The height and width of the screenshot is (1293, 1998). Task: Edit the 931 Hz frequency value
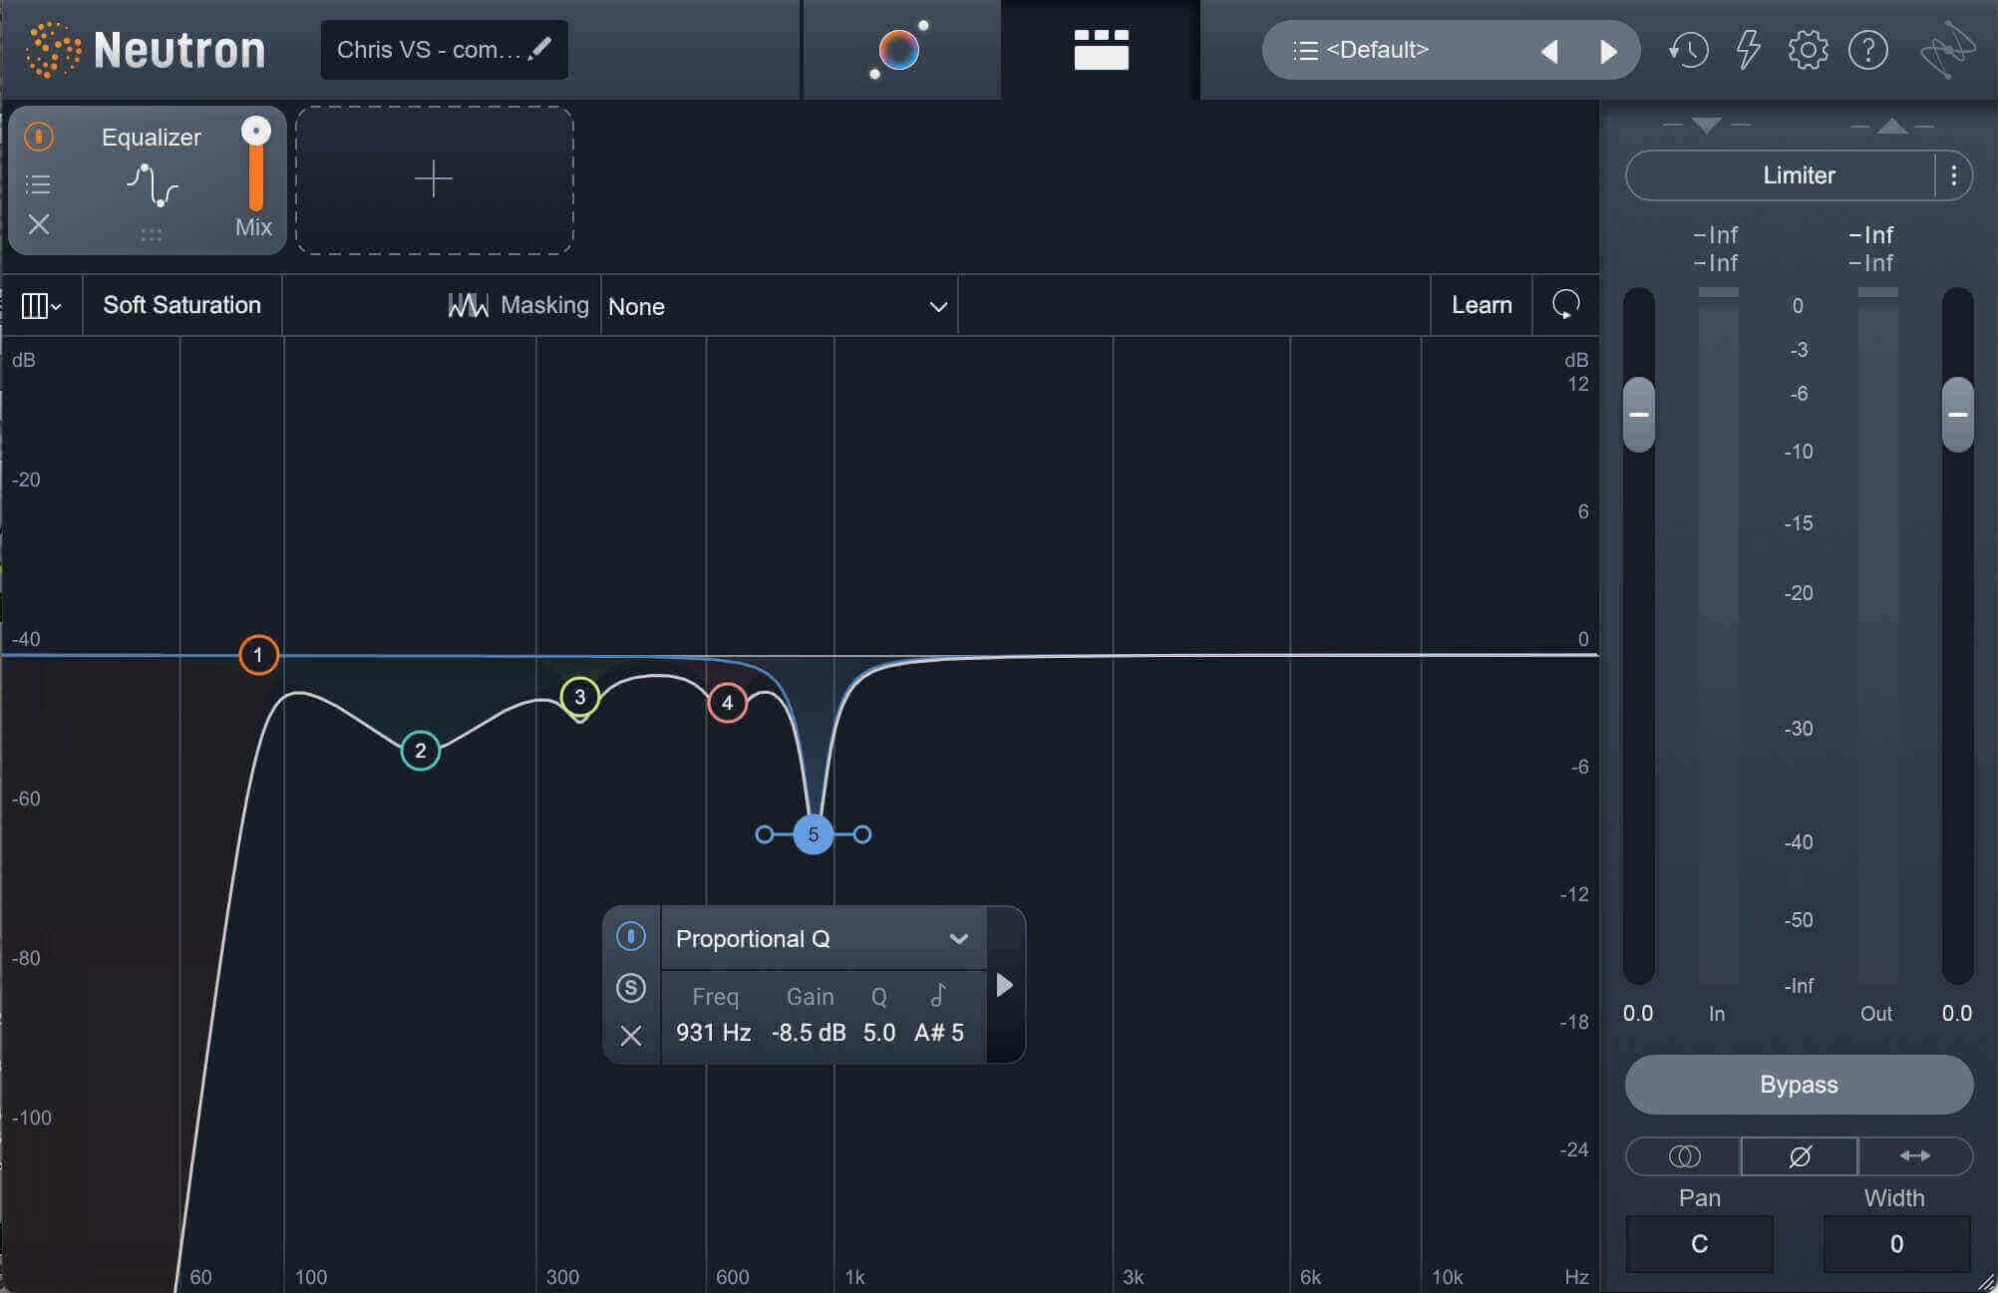click(714, 1033)
